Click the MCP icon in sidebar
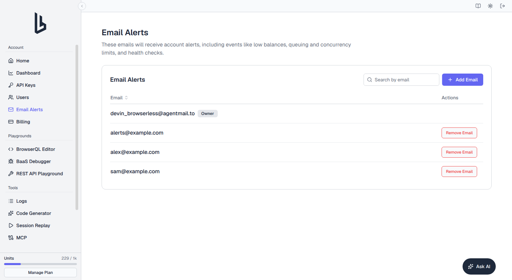Screen dimensions: 512x280 point(11,238)
